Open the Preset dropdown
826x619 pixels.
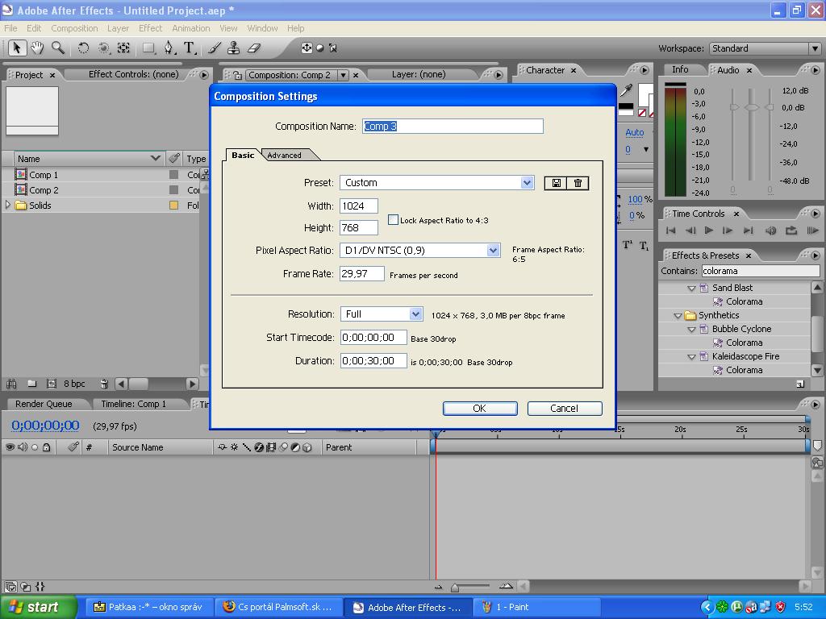point(527,183)
